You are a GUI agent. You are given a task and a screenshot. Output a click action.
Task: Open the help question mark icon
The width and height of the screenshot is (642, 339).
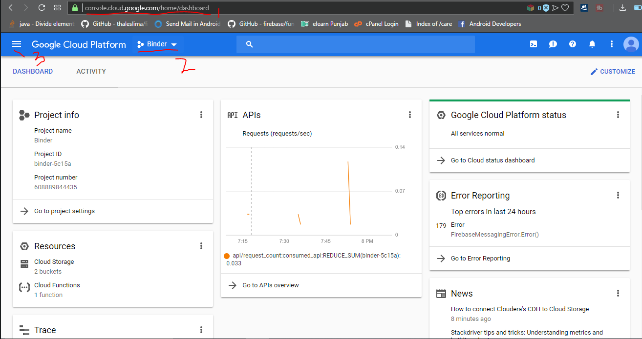[x=572, y=44]
